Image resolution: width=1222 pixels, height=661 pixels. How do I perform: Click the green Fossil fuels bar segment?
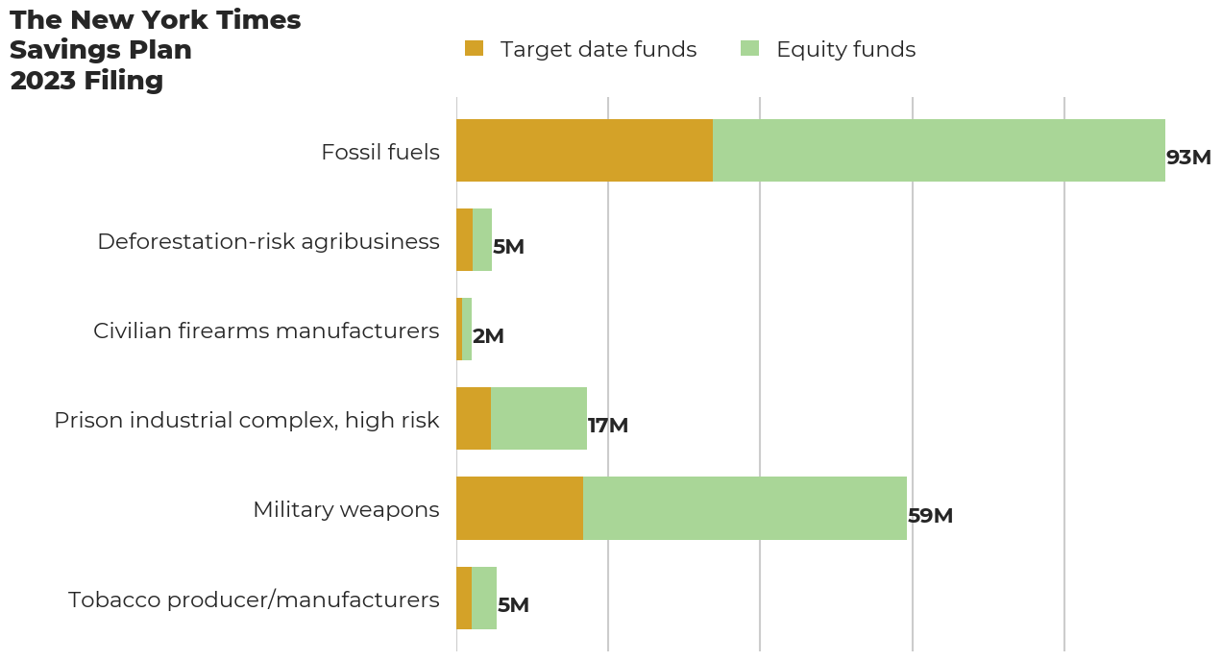coord(939,151)
